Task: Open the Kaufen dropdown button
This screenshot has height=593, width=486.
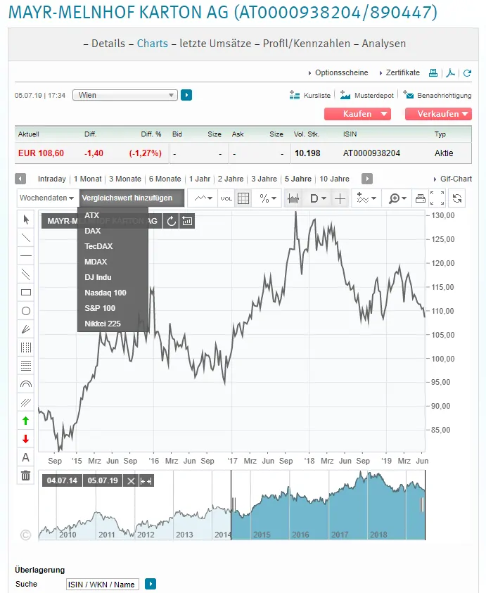Action: pyautogui.click(x=357, y=114)
